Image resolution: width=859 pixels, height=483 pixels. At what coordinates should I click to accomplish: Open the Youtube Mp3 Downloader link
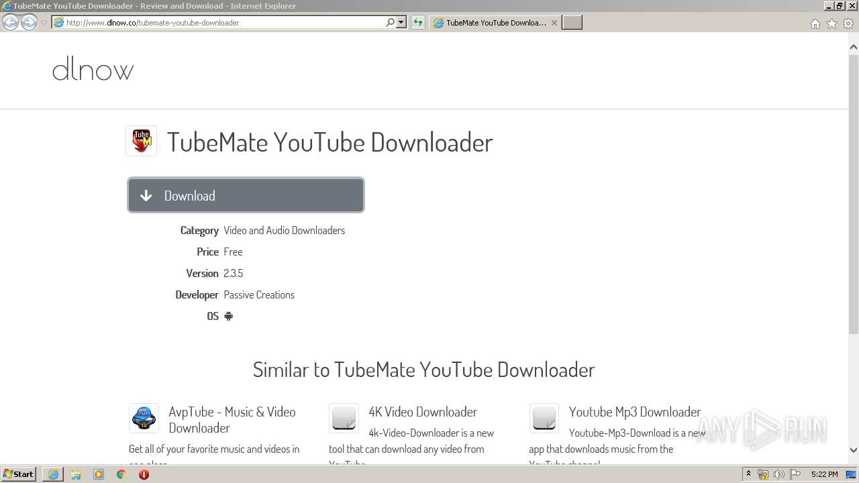tap(635, 412)
